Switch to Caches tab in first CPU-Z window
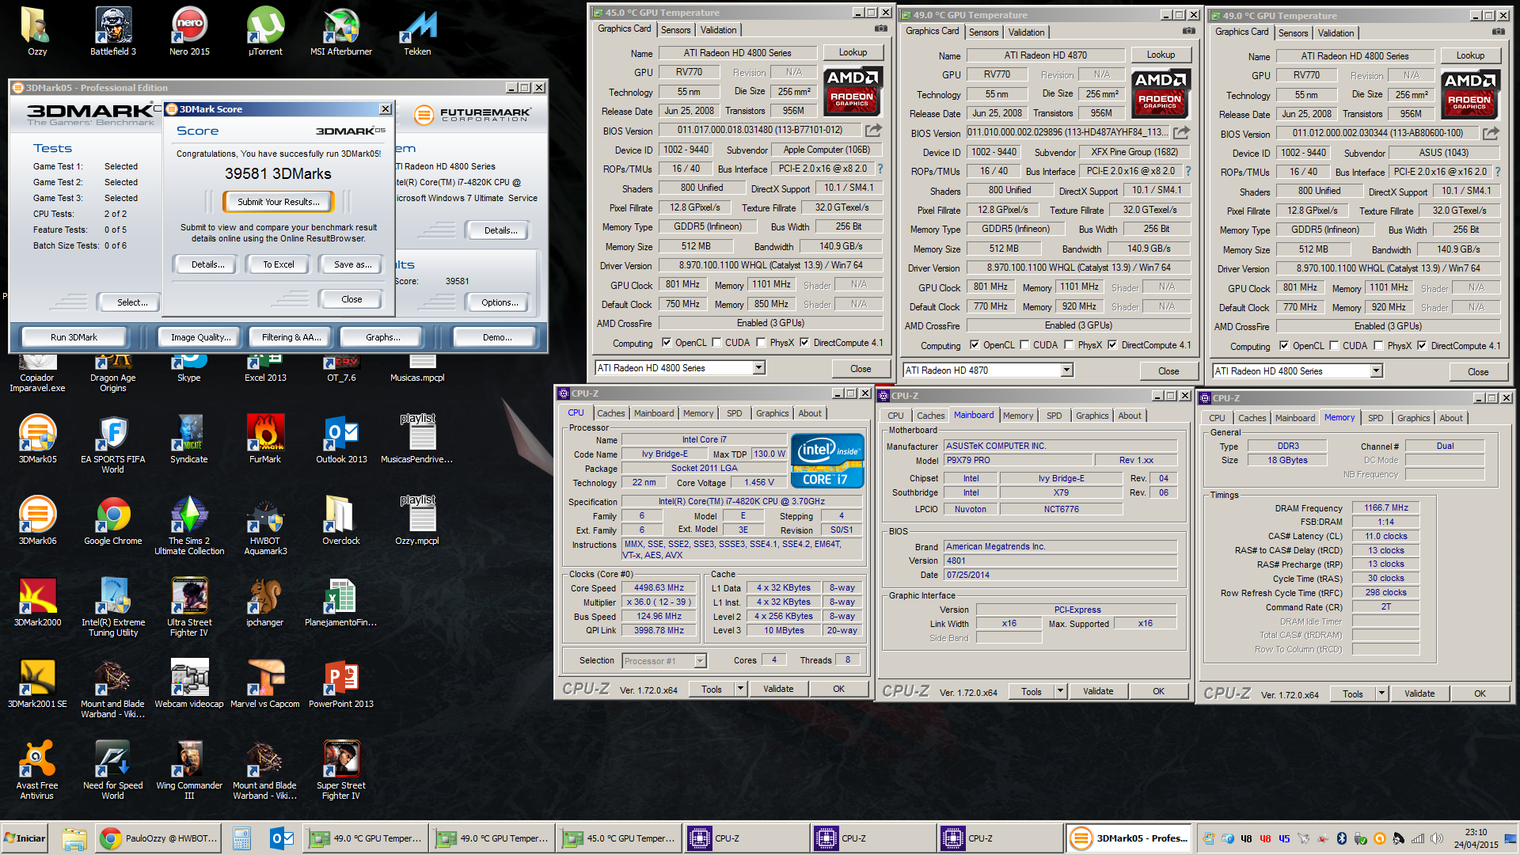Screen dimensions: 1520x855 (610, 413)
